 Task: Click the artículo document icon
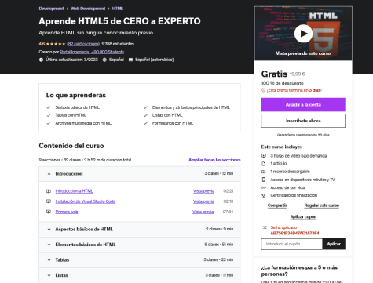tap(264, 164)
